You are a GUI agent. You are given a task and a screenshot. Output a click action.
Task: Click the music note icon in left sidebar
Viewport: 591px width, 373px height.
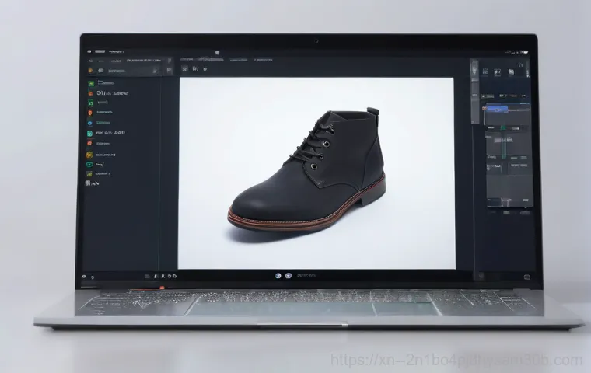pos(91,103)
